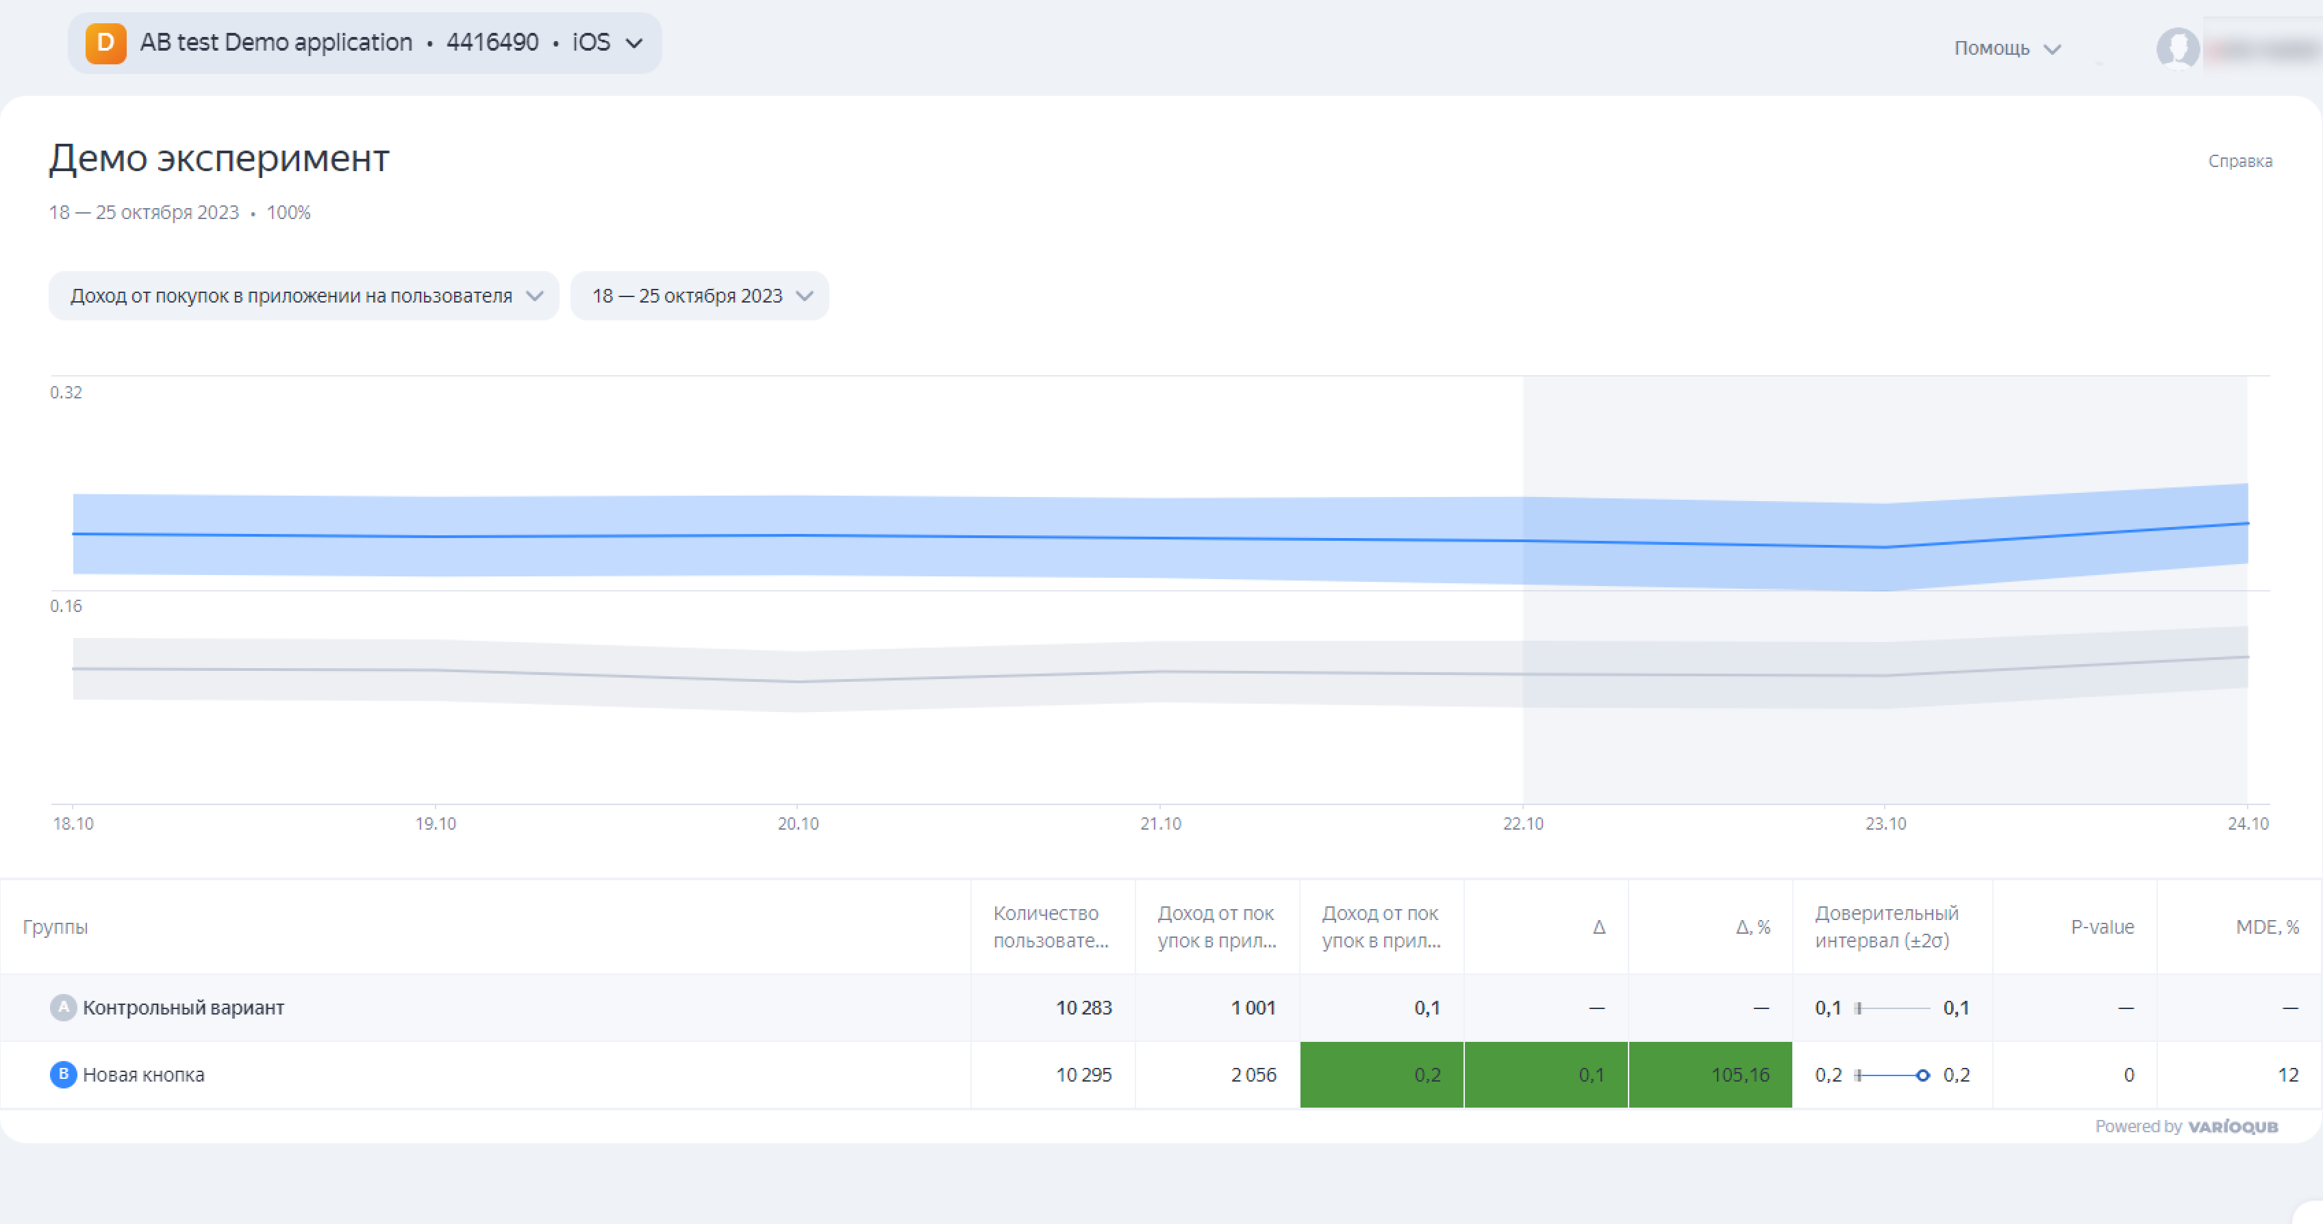Click the 23.10 point on chart axis
This screenshot has height=1224, width=2323.
point(1885,822)
